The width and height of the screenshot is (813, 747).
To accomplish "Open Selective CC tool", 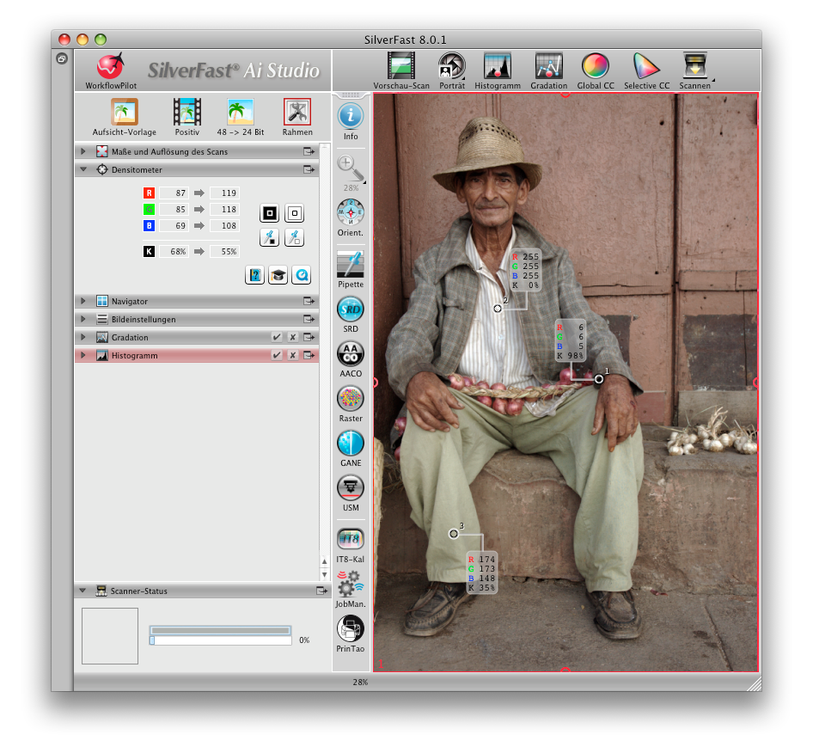I will point(645,67).
